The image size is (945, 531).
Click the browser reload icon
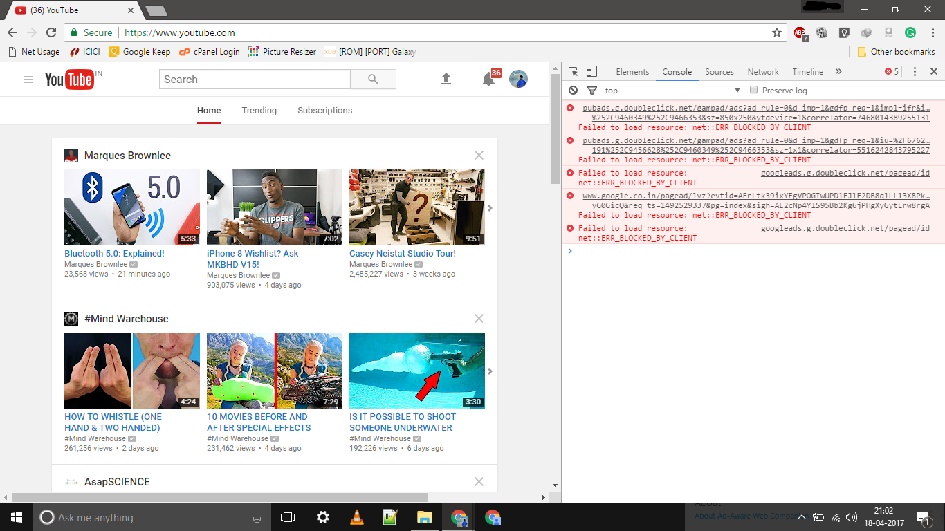pyautogui.click(x=51, y=32)
